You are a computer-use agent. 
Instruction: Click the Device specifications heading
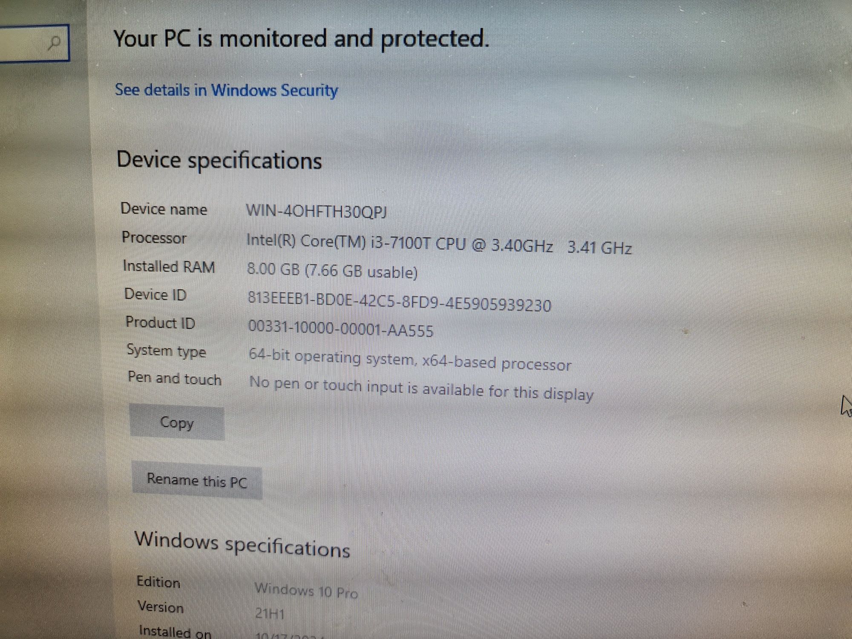coord(219,160)
